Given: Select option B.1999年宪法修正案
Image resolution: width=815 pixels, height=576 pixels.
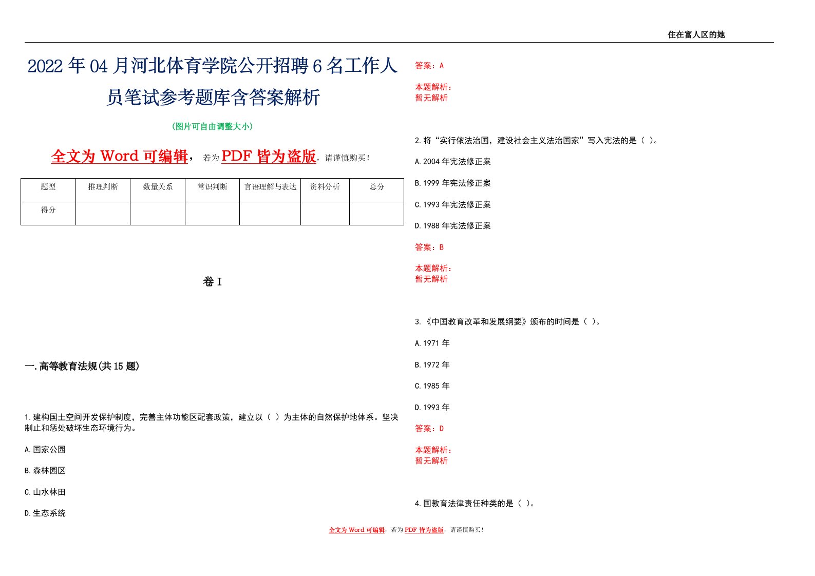Looking at the screenshot, I should pos(453,183).
